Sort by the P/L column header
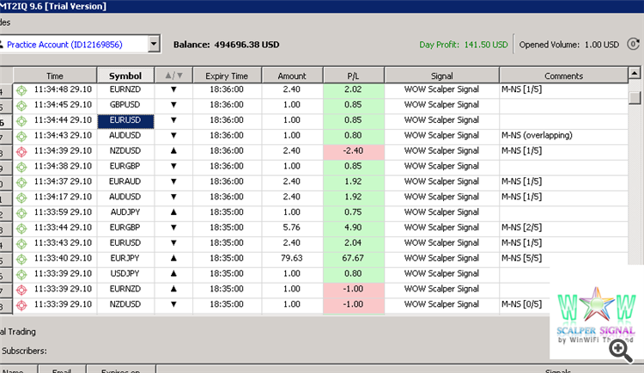644x373 pixels. pos(353,76)
